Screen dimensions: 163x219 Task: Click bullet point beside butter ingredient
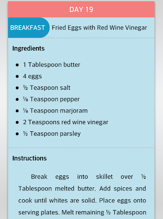point(17,65)
